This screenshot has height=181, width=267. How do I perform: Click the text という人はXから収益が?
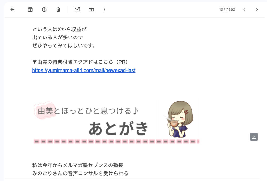[59, 29]
